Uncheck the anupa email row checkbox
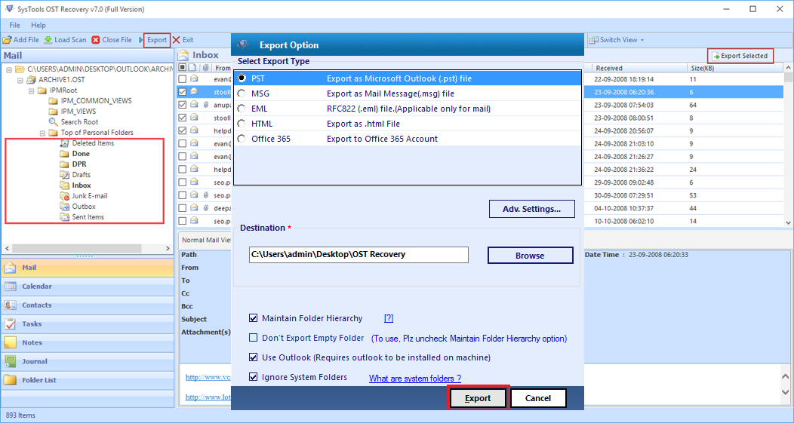The image size is (794, 423). click(x=183, y=105)
